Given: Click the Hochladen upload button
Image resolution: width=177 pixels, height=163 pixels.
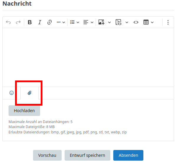Looking at the screenshot, I should pos(24,111).
